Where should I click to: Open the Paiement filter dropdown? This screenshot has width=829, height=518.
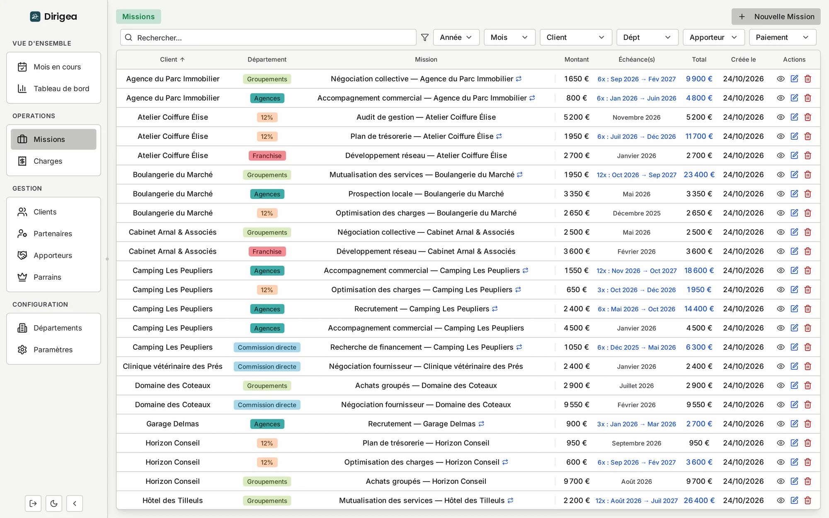pos(783,37)
